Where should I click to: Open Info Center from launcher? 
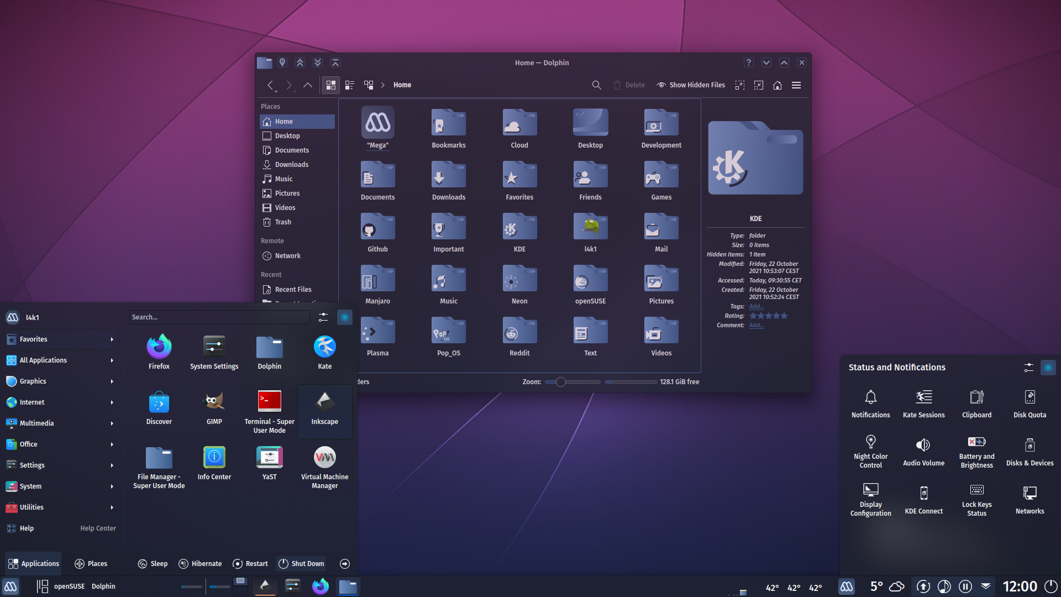[214, 463]
